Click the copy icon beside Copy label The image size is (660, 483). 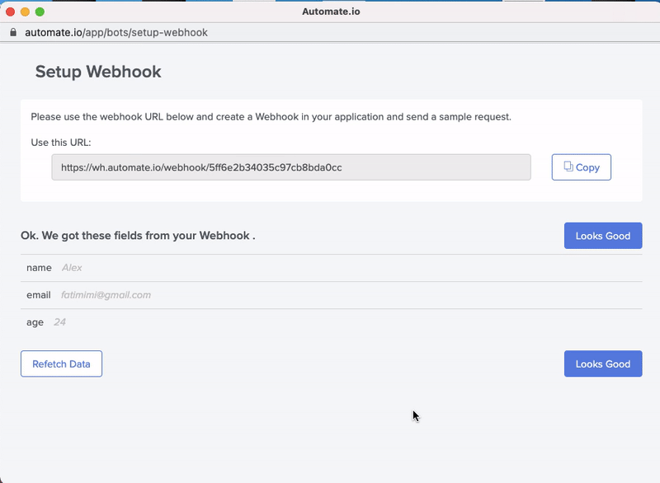568,166
